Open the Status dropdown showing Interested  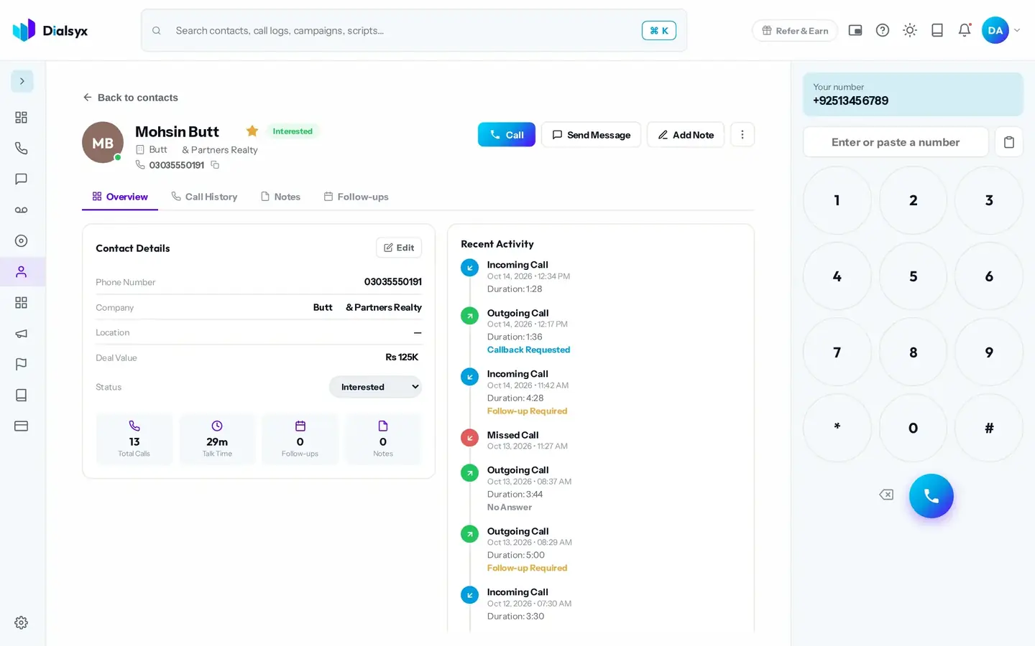coord(375,387)
